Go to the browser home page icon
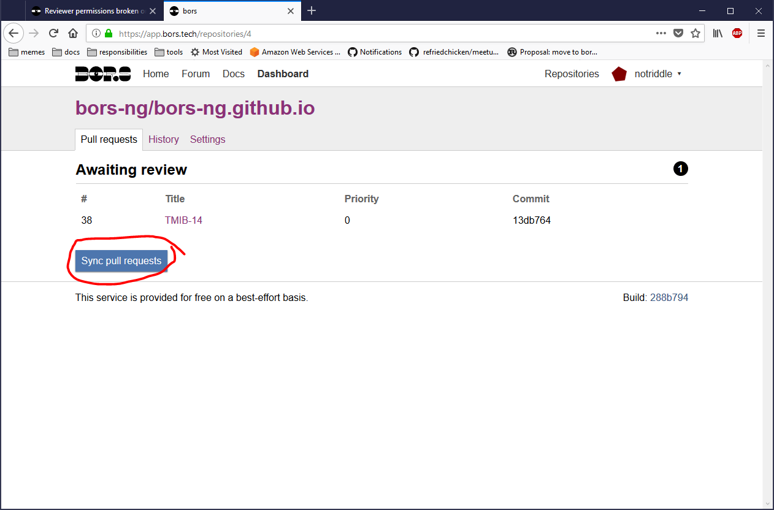The height and width of the screenshot is (510, 774). [73, 33]
